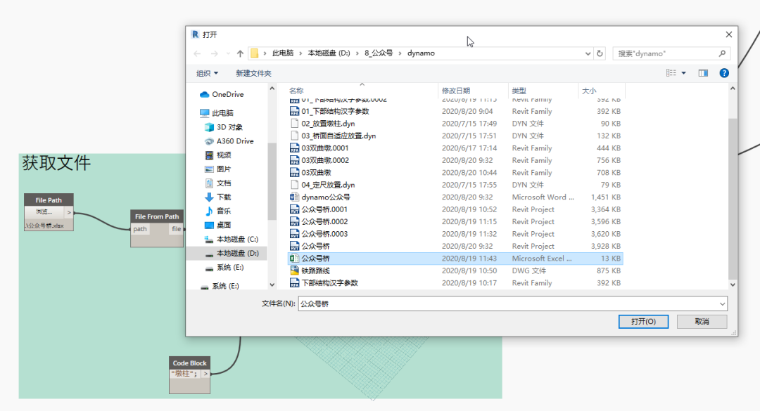Click the 打开(O) button
The width and height of the screenshot is (760, 411).
(643, 322)
